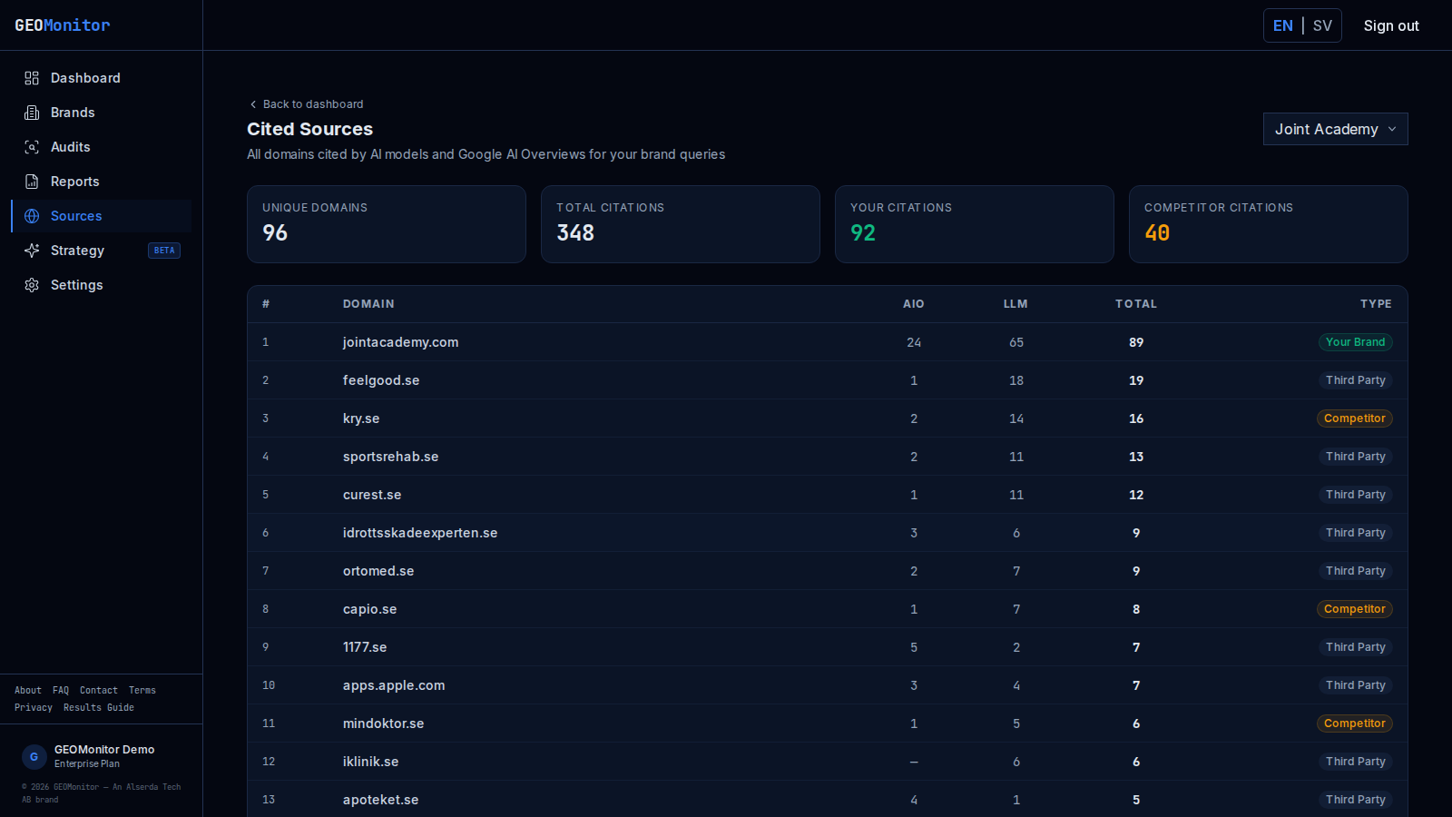The width and height of the screenshot is (1452, 817).
Task: Click the Competitor badge for capio.se
Action: click(1355, 609)
